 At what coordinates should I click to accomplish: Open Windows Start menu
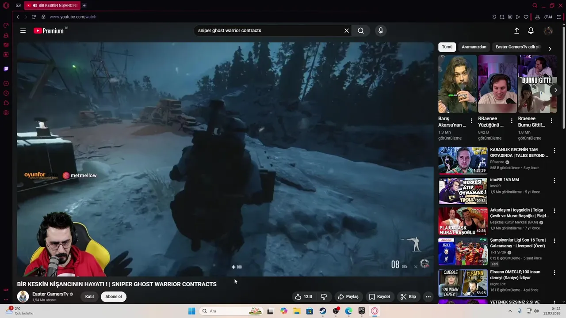(x=191, y=311)
